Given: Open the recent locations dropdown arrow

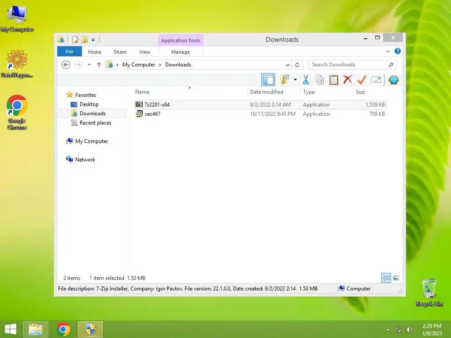Looking at the screenshot, I should 89,65.
